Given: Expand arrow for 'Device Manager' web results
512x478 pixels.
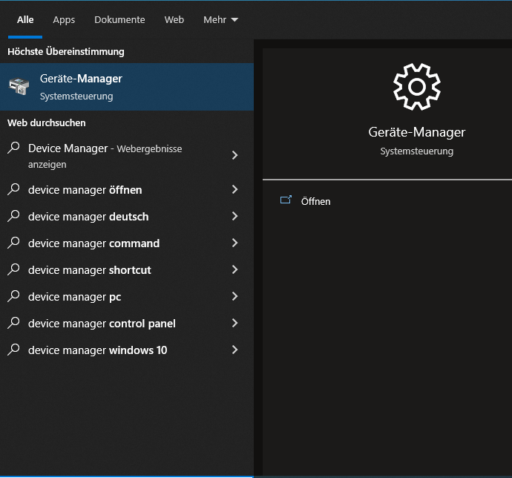Looking at the screenshot, I should 234,155.
